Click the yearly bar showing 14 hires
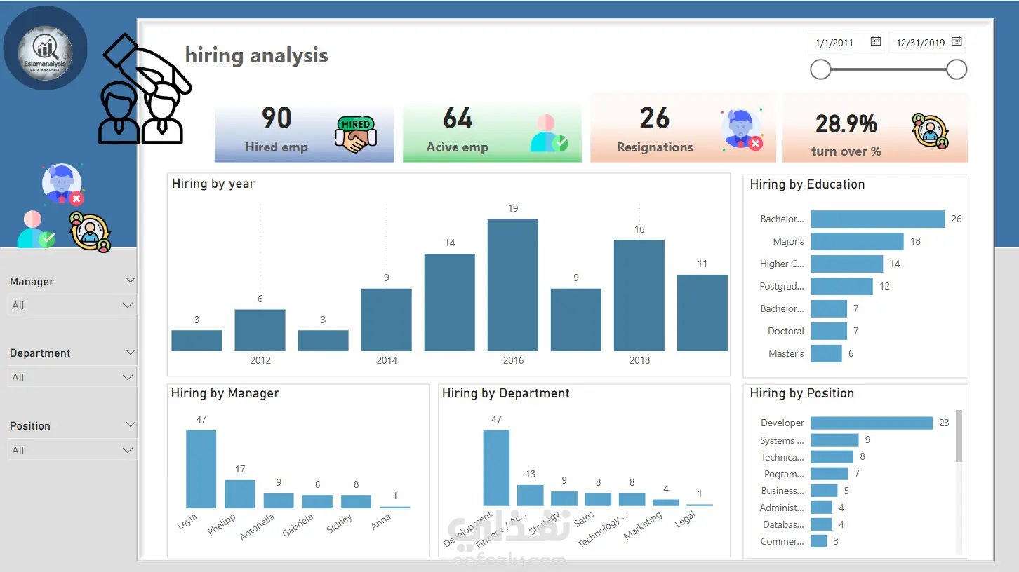 click(450, 303)
